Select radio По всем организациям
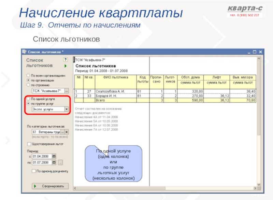 (28, 75)
